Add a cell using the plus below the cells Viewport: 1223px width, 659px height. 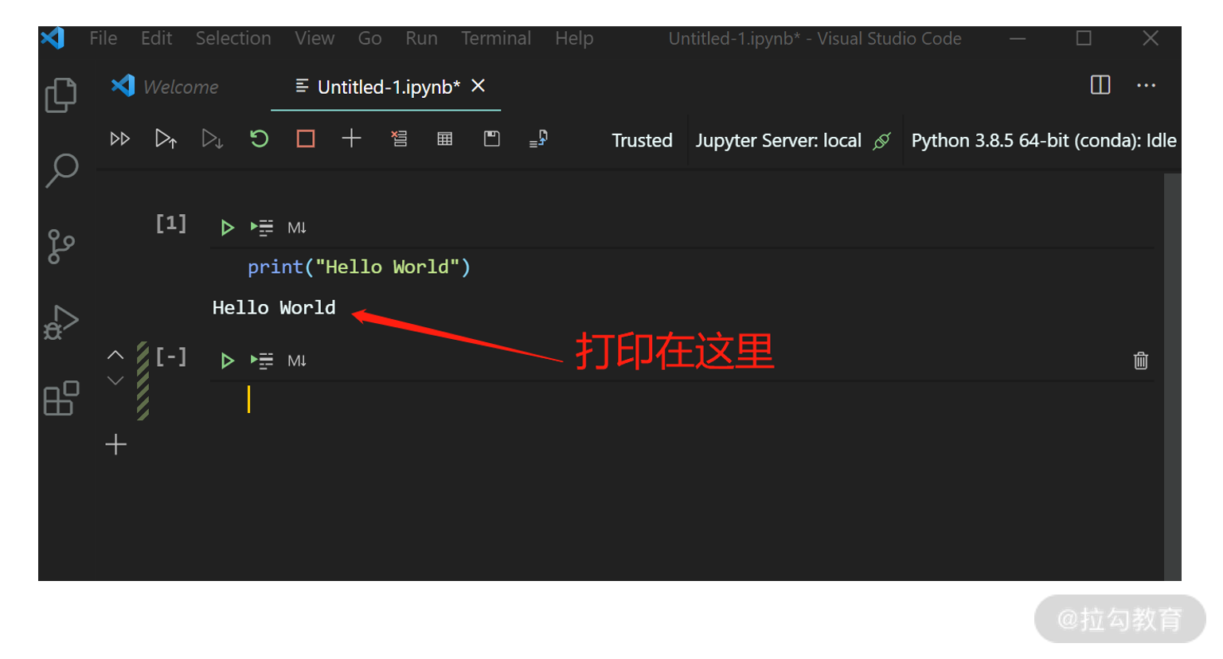coord(116,444)
